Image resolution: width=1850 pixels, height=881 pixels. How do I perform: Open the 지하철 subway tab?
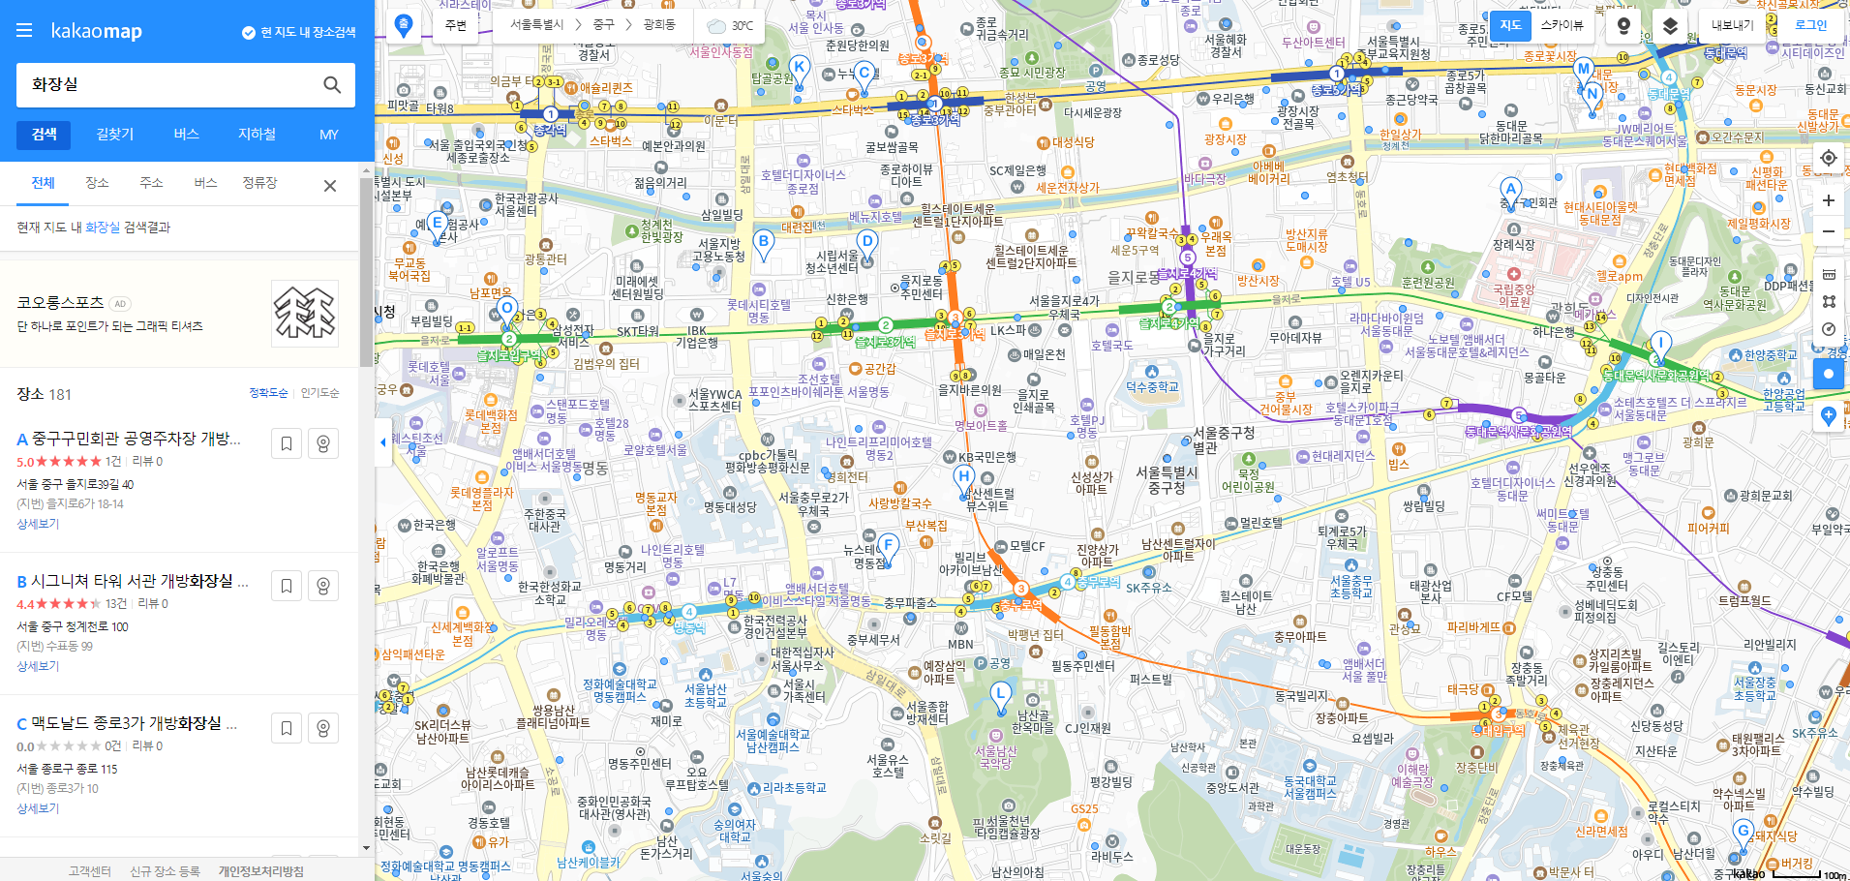pos(258,135)
